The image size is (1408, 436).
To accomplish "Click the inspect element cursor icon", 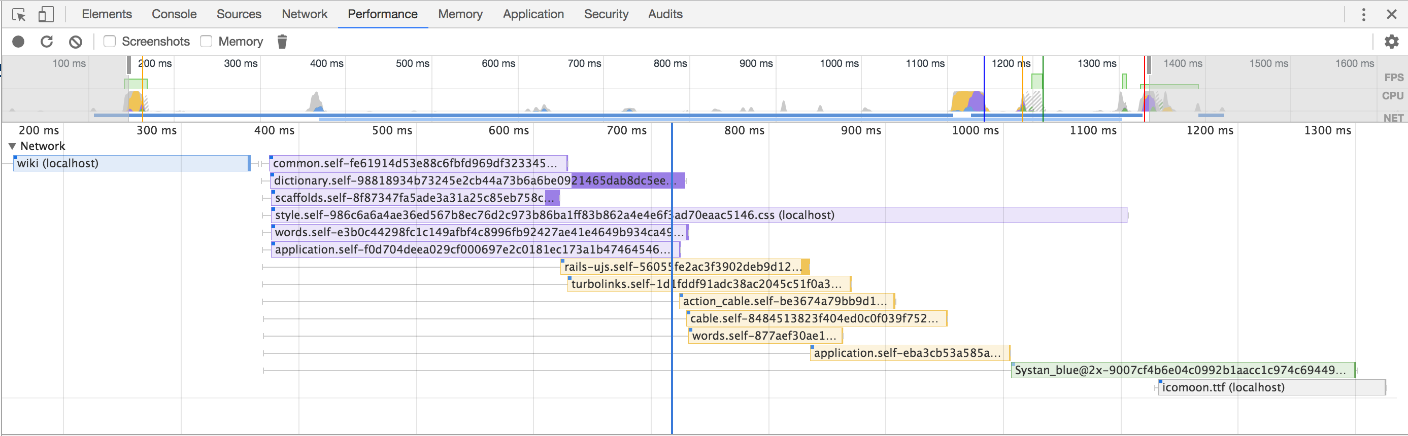I will click(19, 15).
